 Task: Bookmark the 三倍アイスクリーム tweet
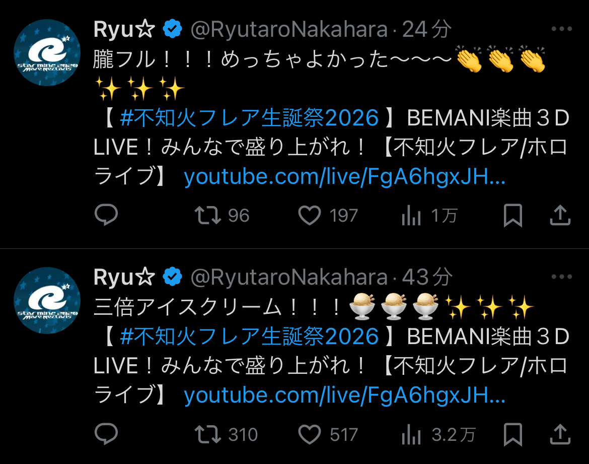pos(512,434)
